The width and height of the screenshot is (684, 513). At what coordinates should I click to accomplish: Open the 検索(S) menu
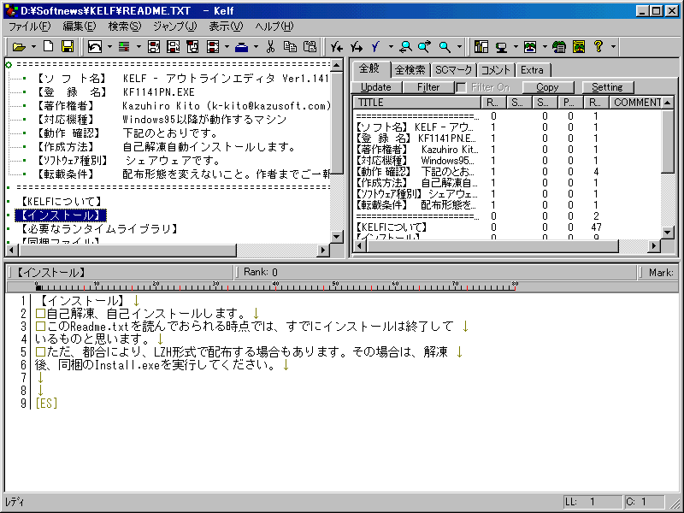tap(125, 27)
